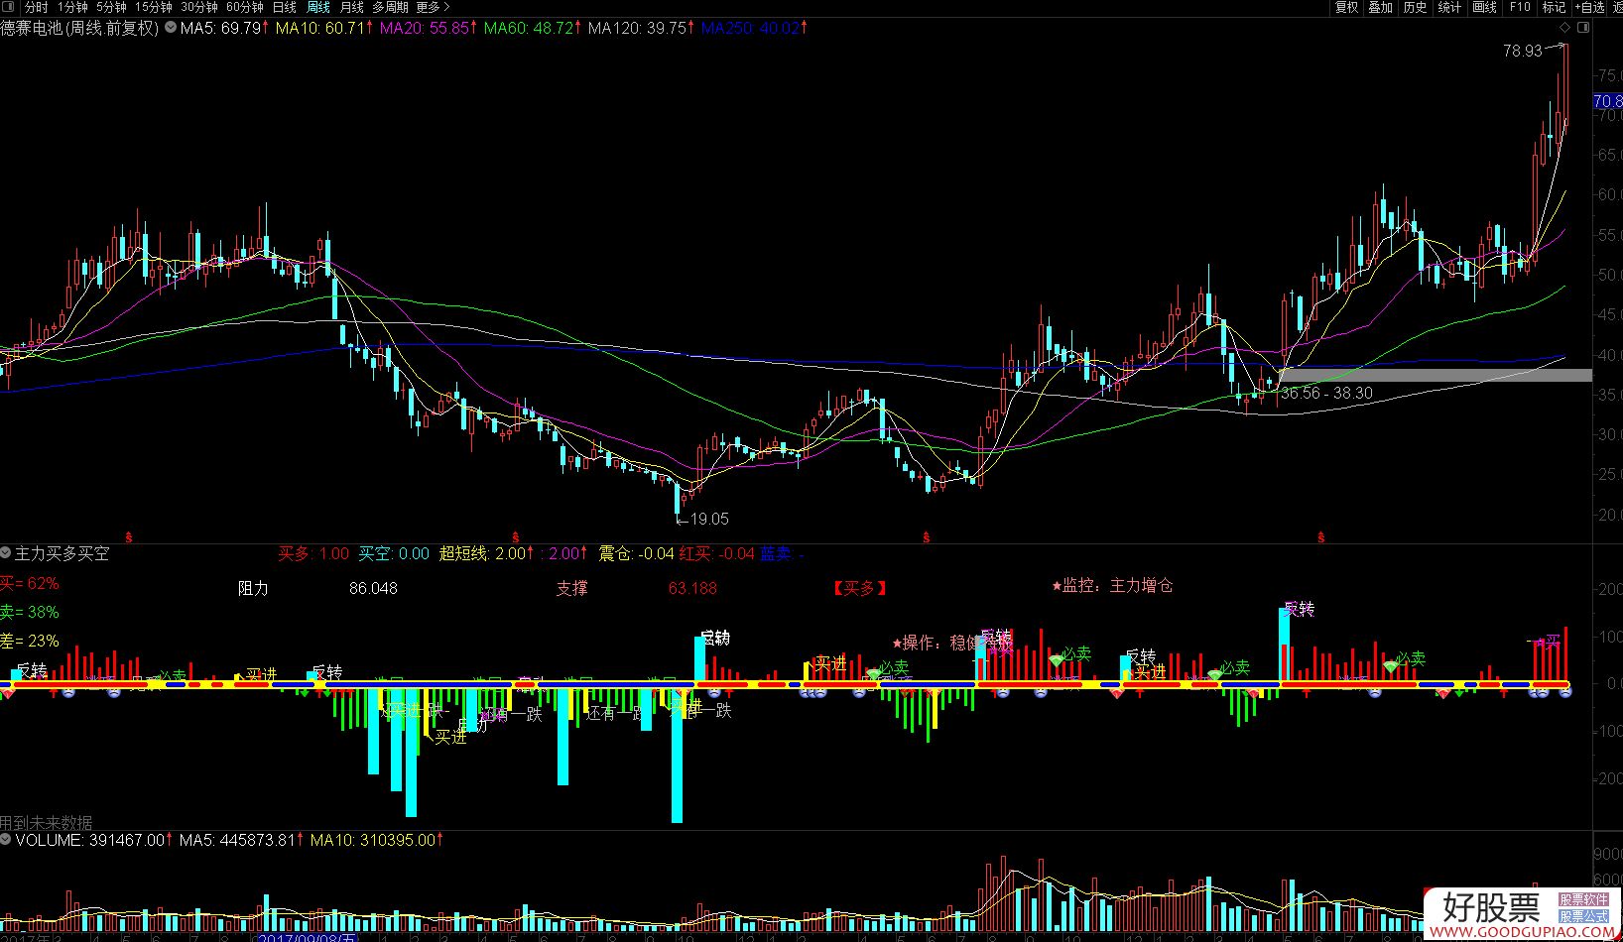Click the 买多: 1.00 value
Viewport: 1623px width, 942px height.
(x=312, y=553)
